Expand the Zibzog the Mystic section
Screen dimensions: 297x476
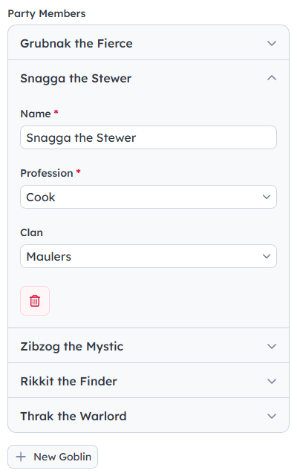[148, 346]
